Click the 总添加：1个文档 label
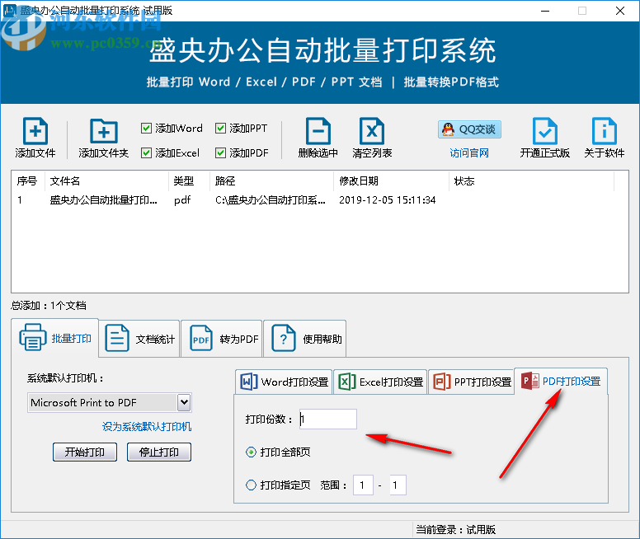The height and width of the screenshot is (539, 640). click(x=49, y=306)
